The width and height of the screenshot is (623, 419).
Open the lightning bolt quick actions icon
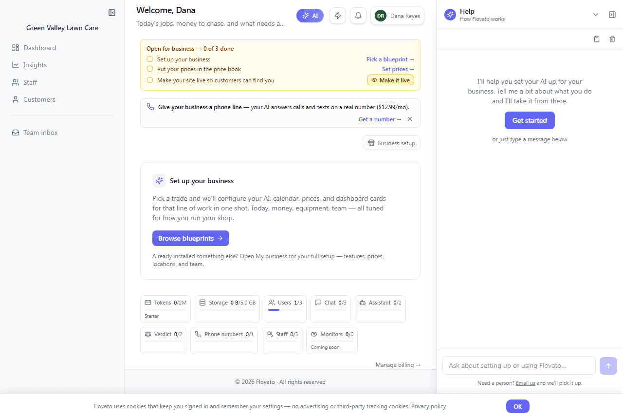[338, 16]
